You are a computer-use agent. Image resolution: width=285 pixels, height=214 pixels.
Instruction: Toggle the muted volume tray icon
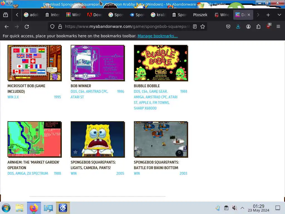point(234,208)
